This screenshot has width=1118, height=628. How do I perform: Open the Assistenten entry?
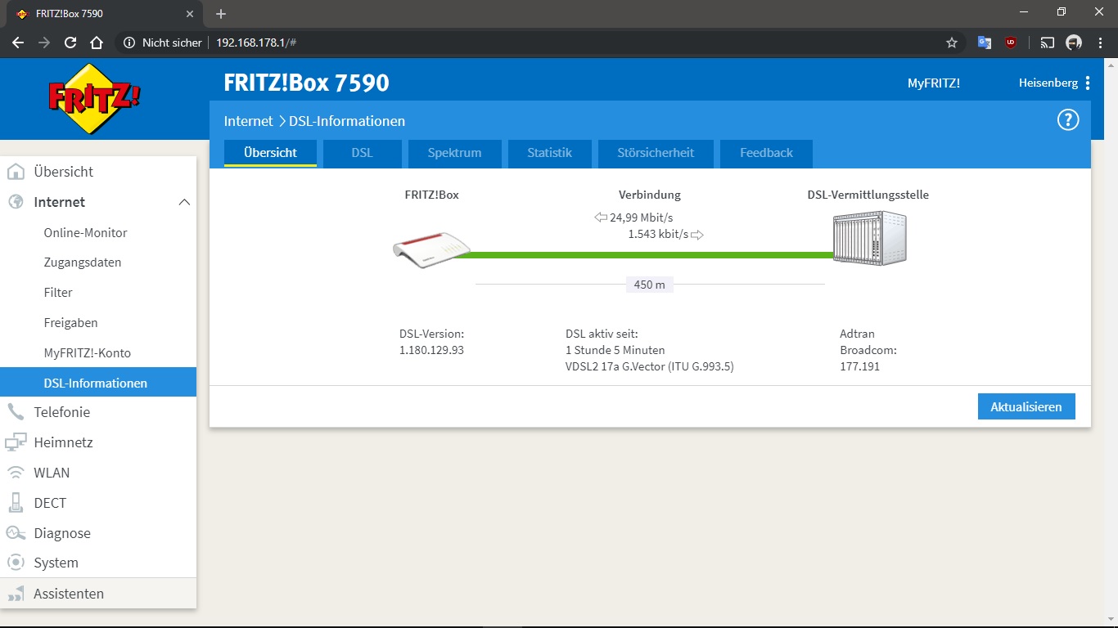69,594
